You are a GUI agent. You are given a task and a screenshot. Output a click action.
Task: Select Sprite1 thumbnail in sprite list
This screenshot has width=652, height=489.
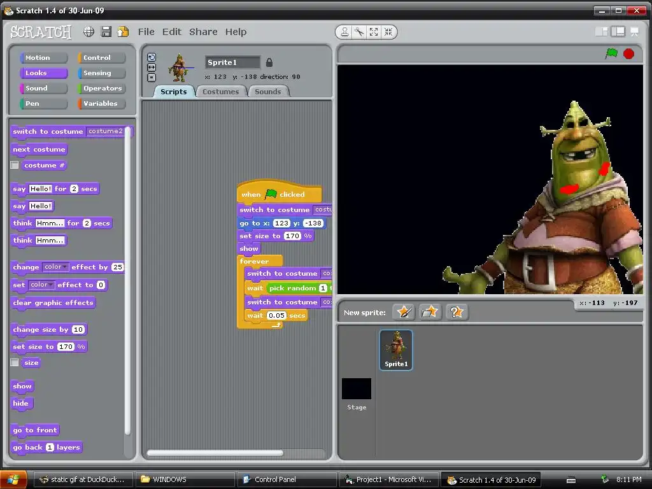point(396,350)
